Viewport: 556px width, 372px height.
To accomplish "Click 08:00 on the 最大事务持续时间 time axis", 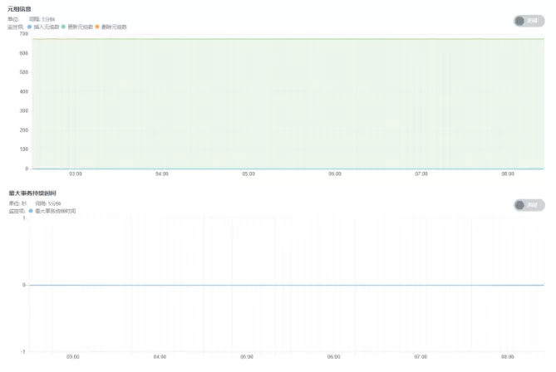I will tap(507, 357).
